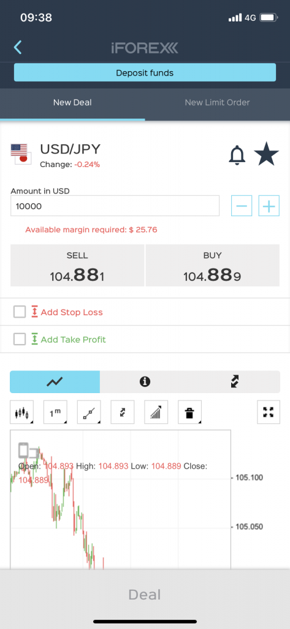Open the chart indicators bar icon
This screenshot has height=629, width=290.
click(156, 412)
